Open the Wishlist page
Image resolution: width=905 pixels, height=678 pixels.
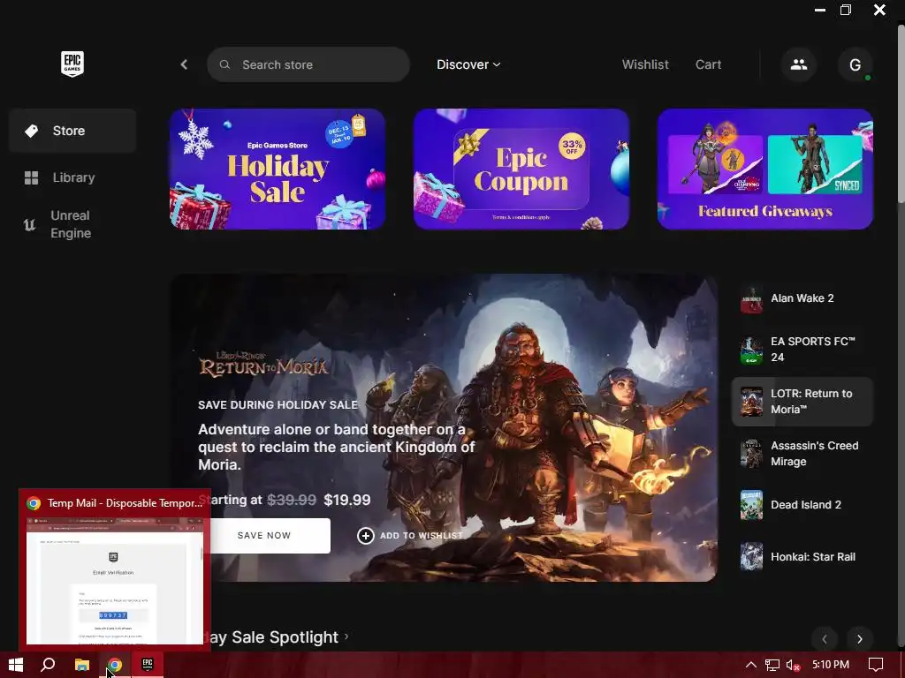coord(645,64)
